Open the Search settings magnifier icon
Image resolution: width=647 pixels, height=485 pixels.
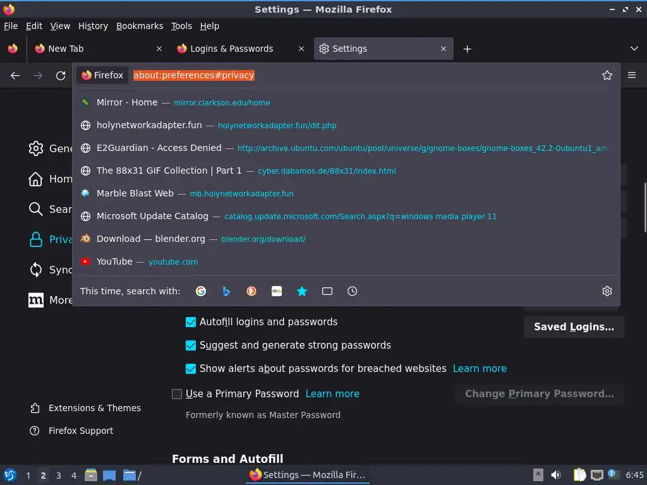(36, 209)
